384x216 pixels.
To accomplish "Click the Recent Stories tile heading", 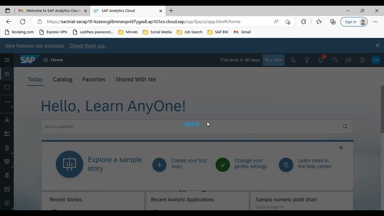I will point(66,199).
